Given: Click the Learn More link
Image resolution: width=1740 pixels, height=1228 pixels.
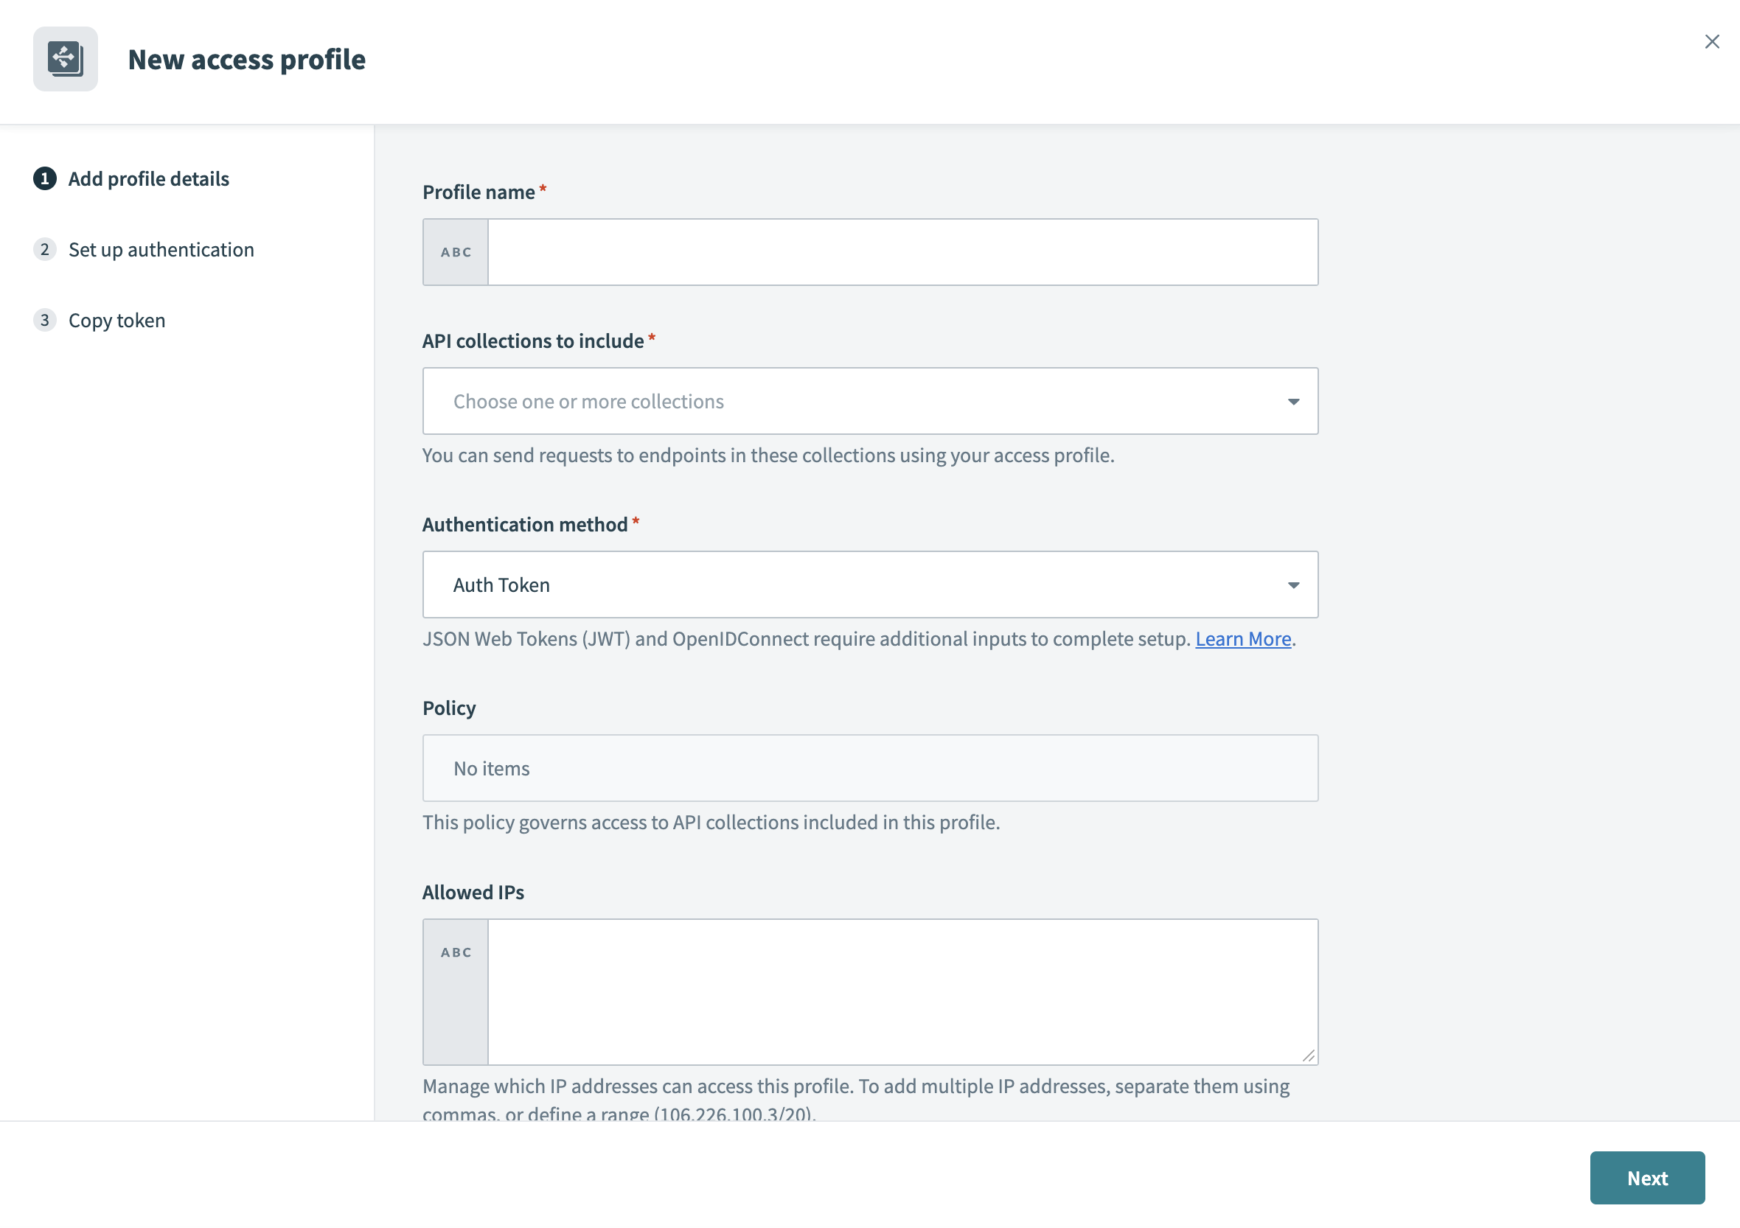Looking at the screenshot, I should (1243, 639).
